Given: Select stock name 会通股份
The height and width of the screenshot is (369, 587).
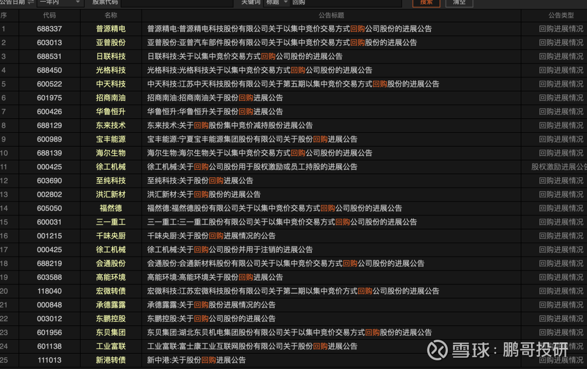Looking at the screenshot, I should pyautogui.click(x=111, y=263).
